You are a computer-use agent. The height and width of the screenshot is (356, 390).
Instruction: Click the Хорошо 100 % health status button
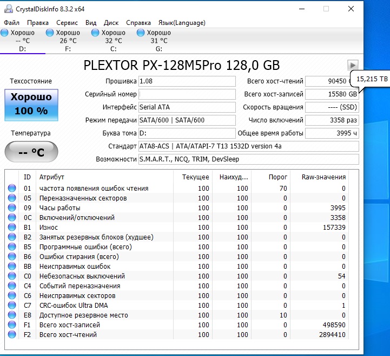point(30,105)
